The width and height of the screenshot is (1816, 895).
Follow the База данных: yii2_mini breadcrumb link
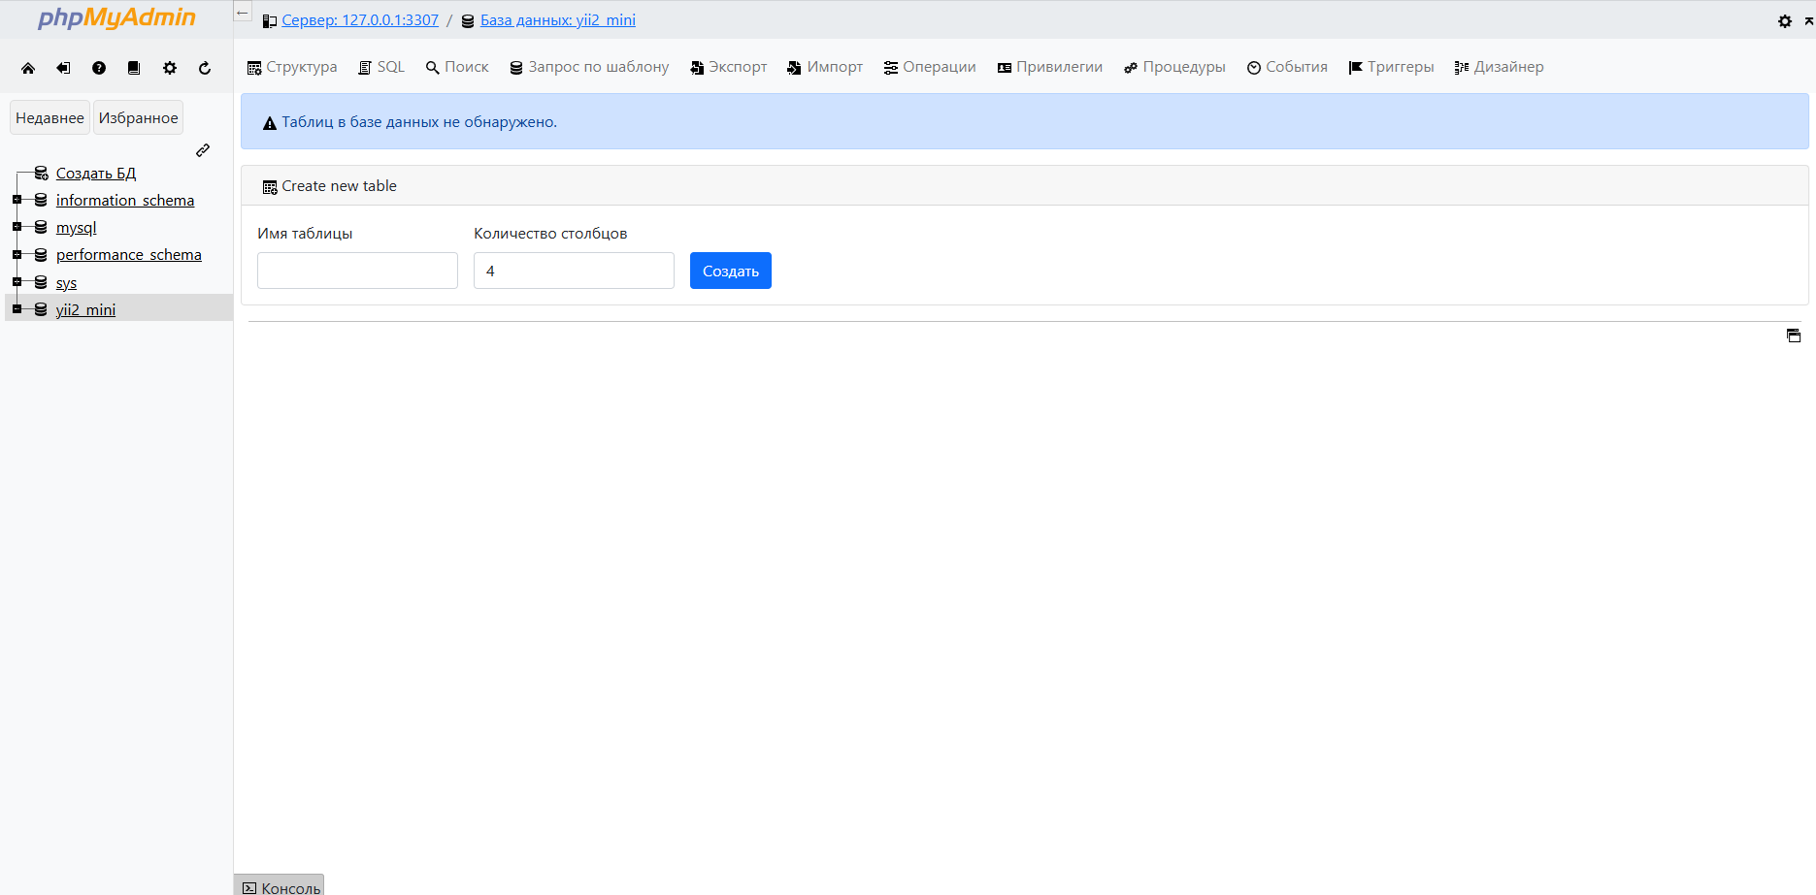[558, 20]
